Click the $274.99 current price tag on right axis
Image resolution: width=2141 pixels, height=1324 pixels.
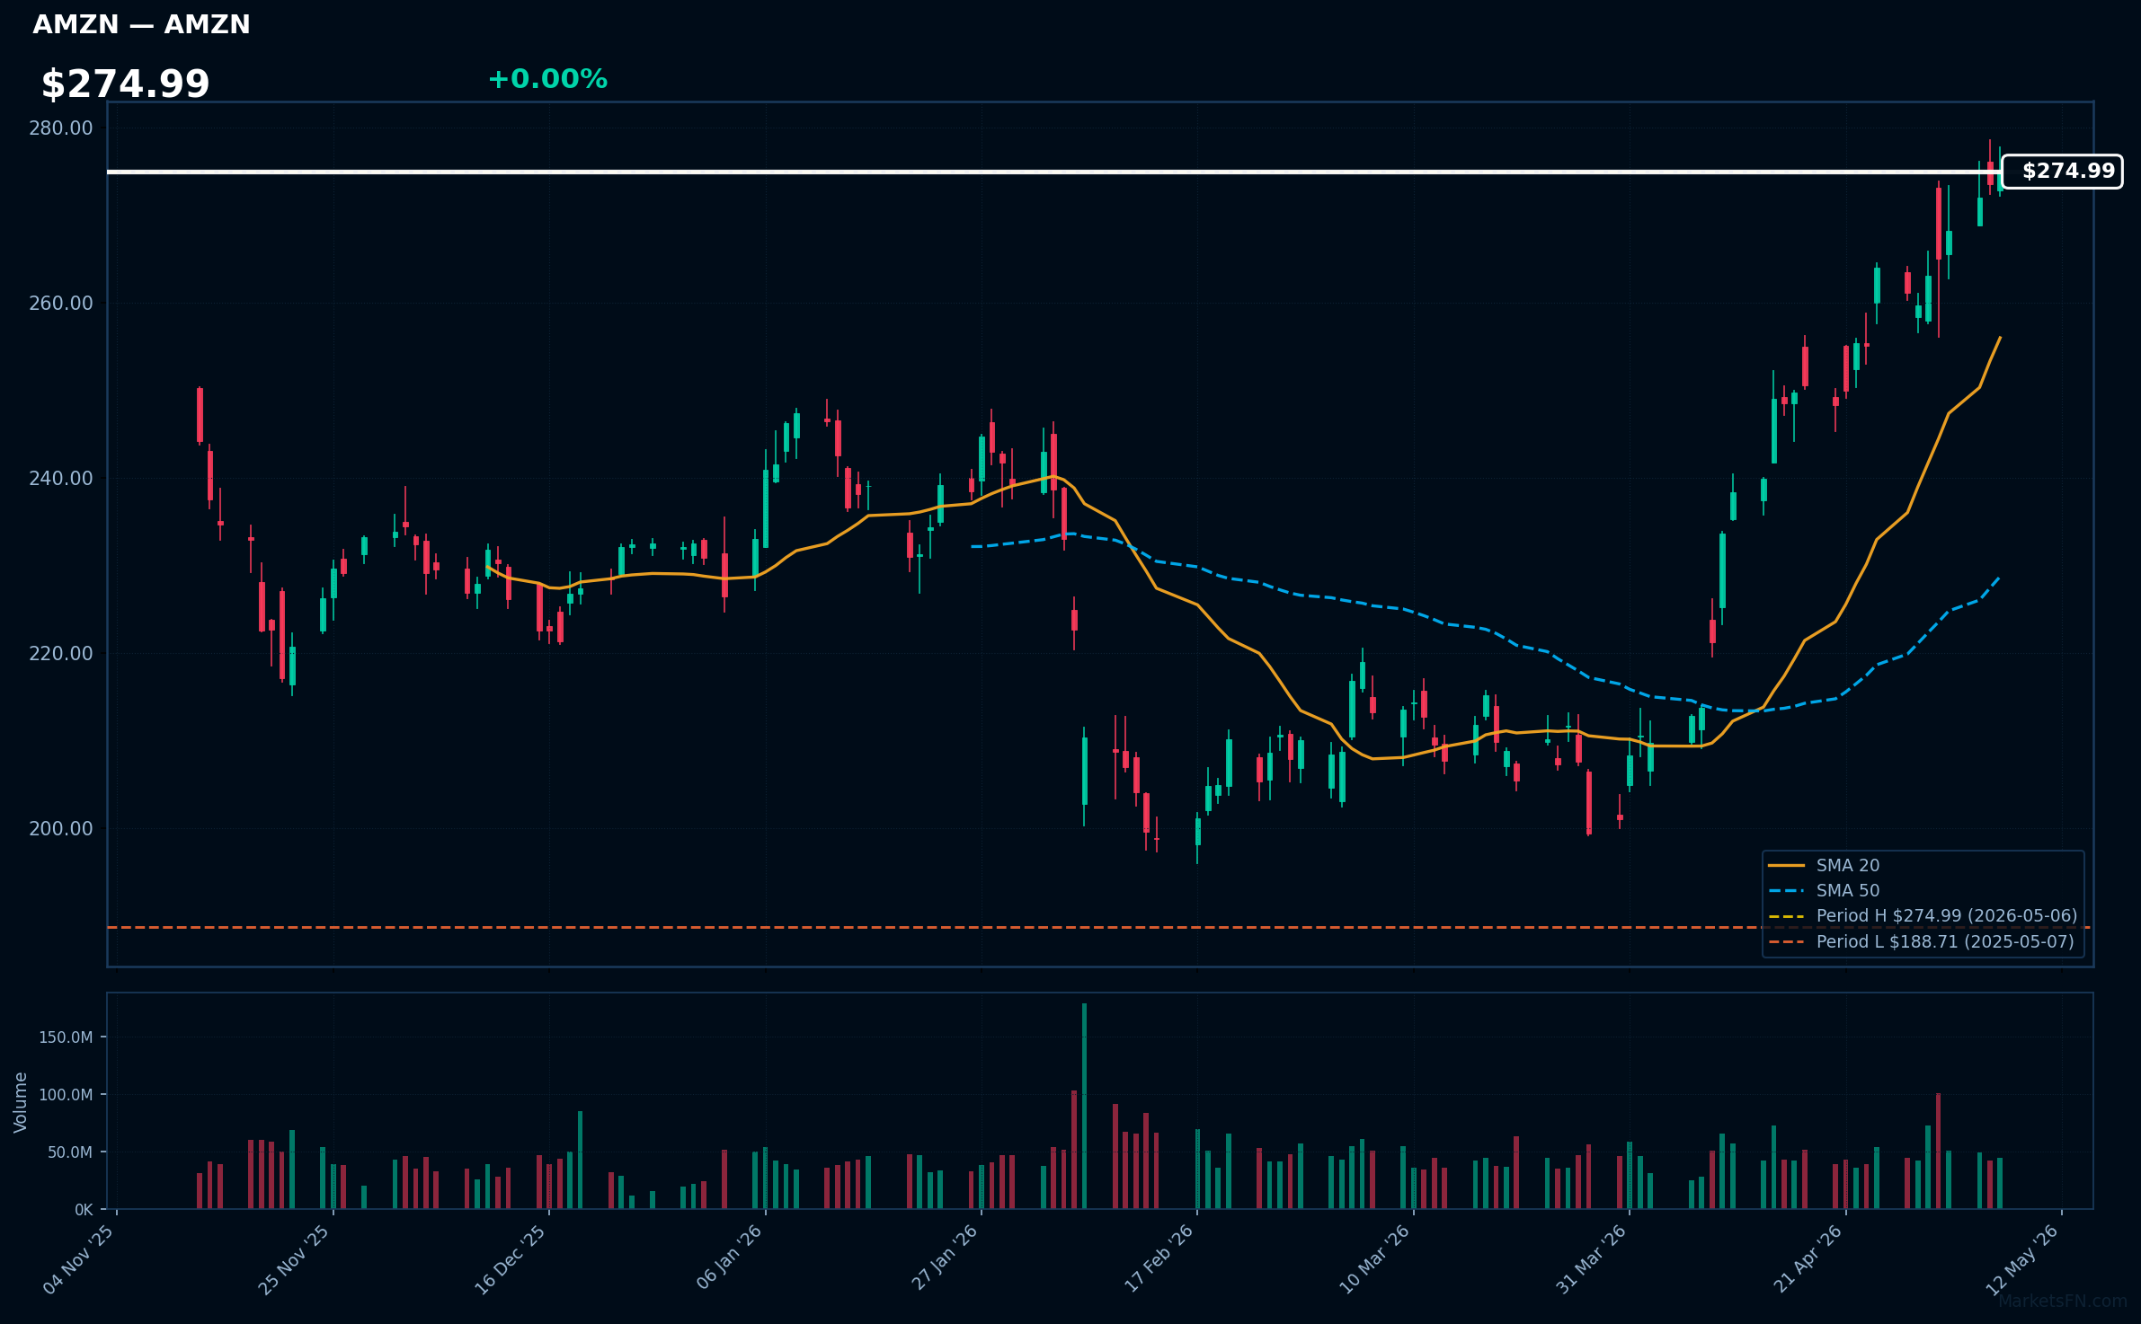click(x=2062, y=172)
